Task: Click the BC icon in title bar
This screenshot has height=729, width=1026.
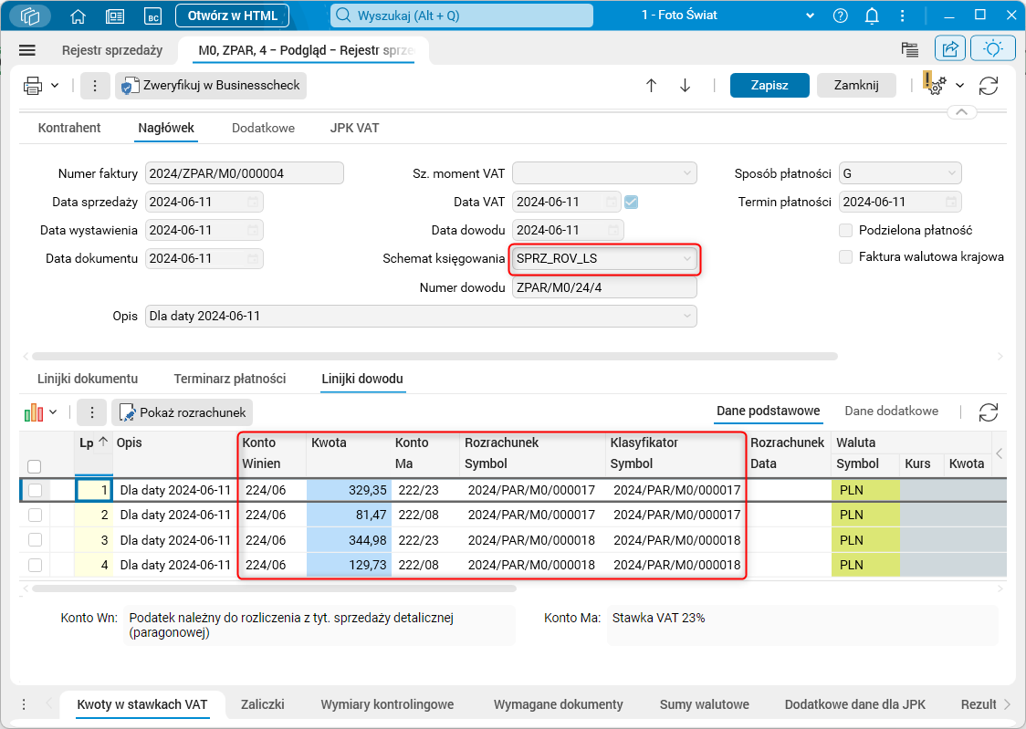Action: pyautogui.click(x=153, y=16)
